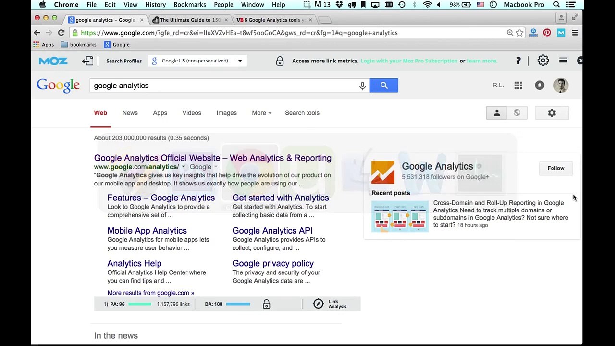The image size is (615, 346).
Task: Switch to 6 Google Analytics tools tab
Action: pos(274,20)
